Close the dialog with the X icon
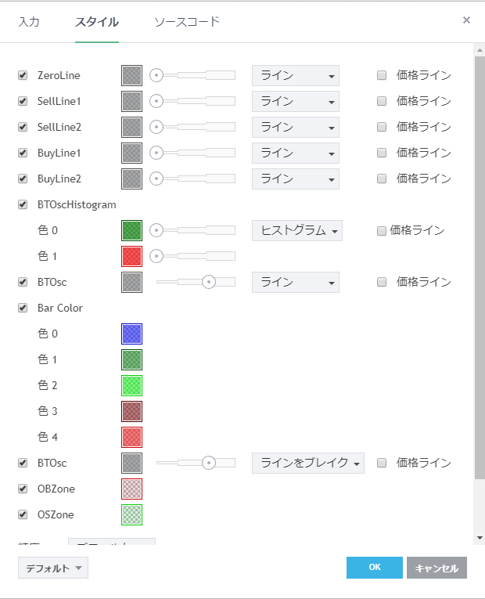 [466, 20]
